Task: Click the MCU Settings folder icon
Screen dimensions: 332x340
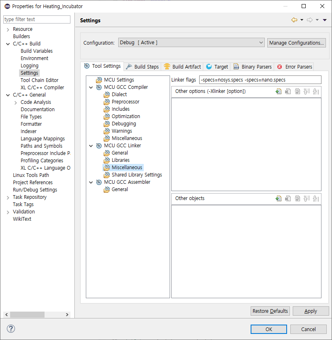Action: [x=99, y=80]
